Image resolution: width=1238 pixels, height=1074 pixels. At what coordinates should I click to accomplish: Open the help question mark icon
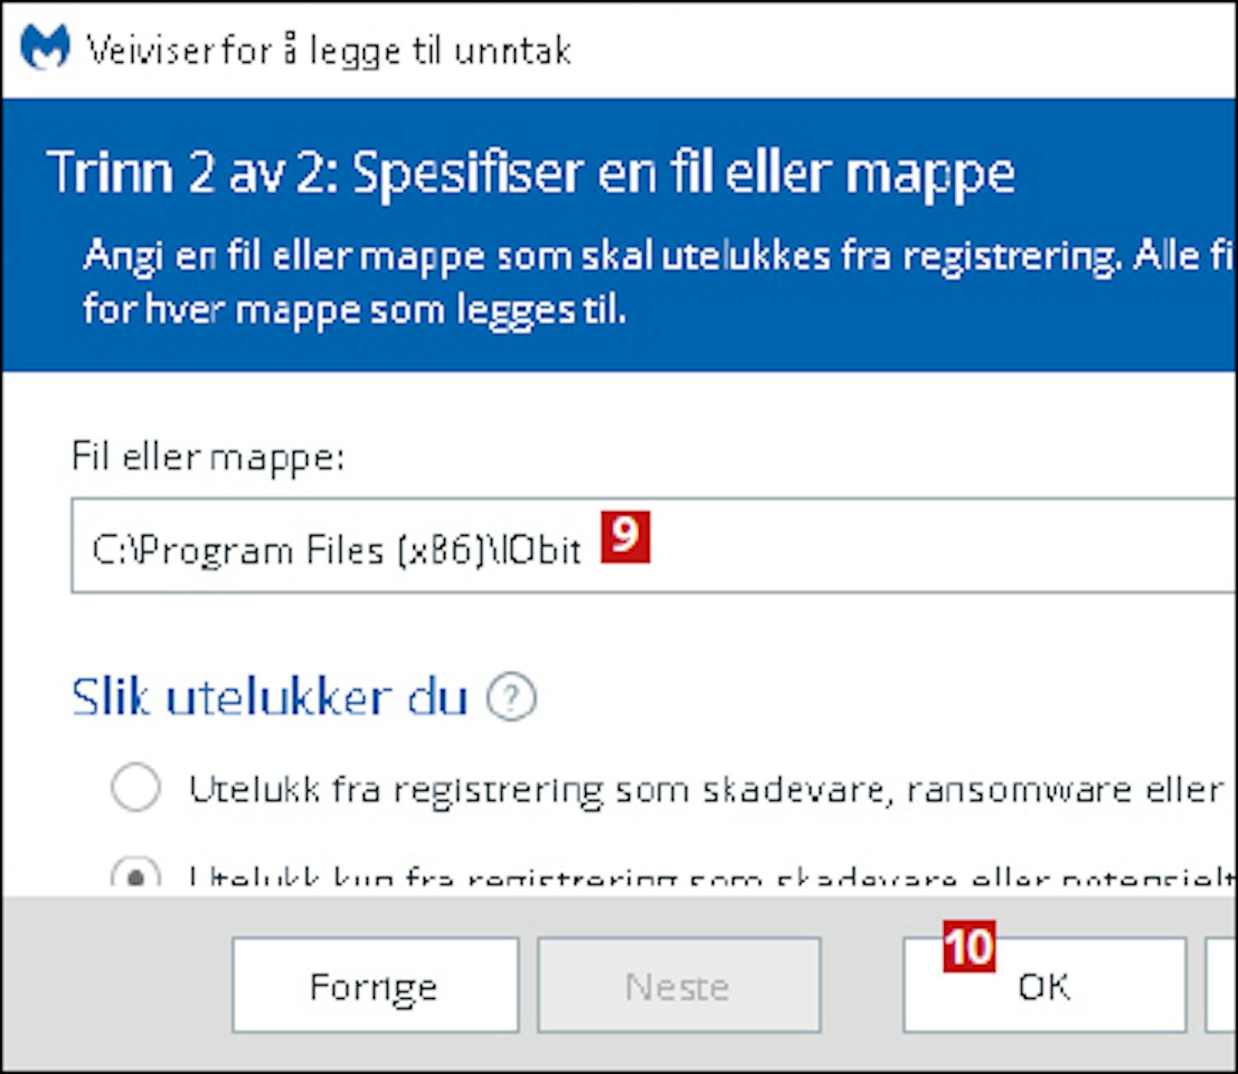click(x=511, y=698)
